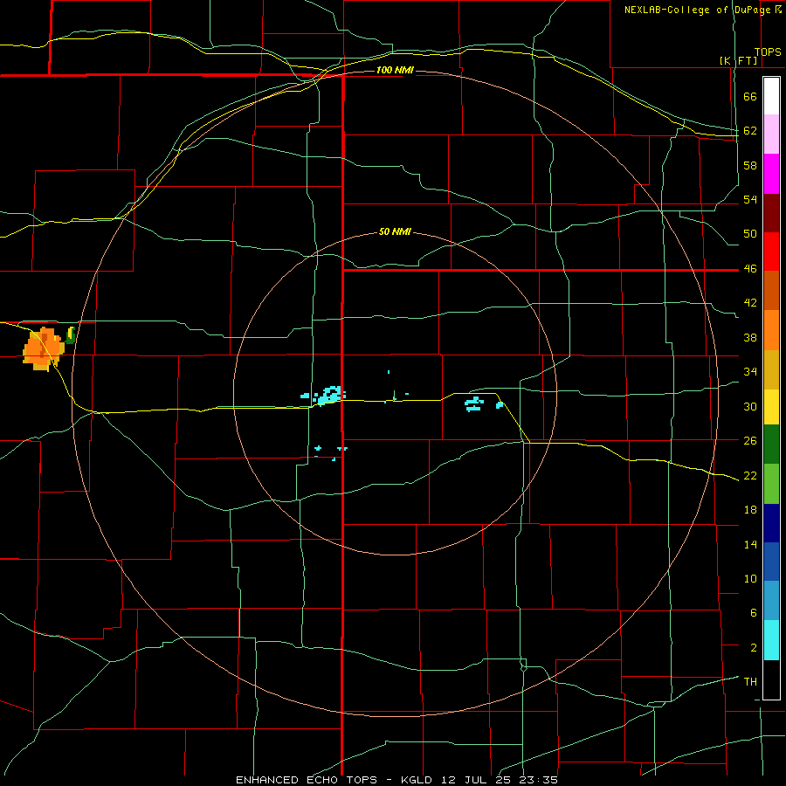786x786 pixels.
Task: Click the white swatch atop the tops scale
Action: click(771, 96)
